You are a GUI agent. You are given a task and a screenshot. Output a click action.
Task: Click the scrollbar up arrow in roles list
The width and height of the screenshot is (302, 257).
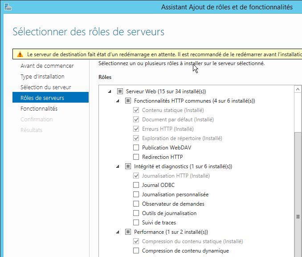coord(298,89)
